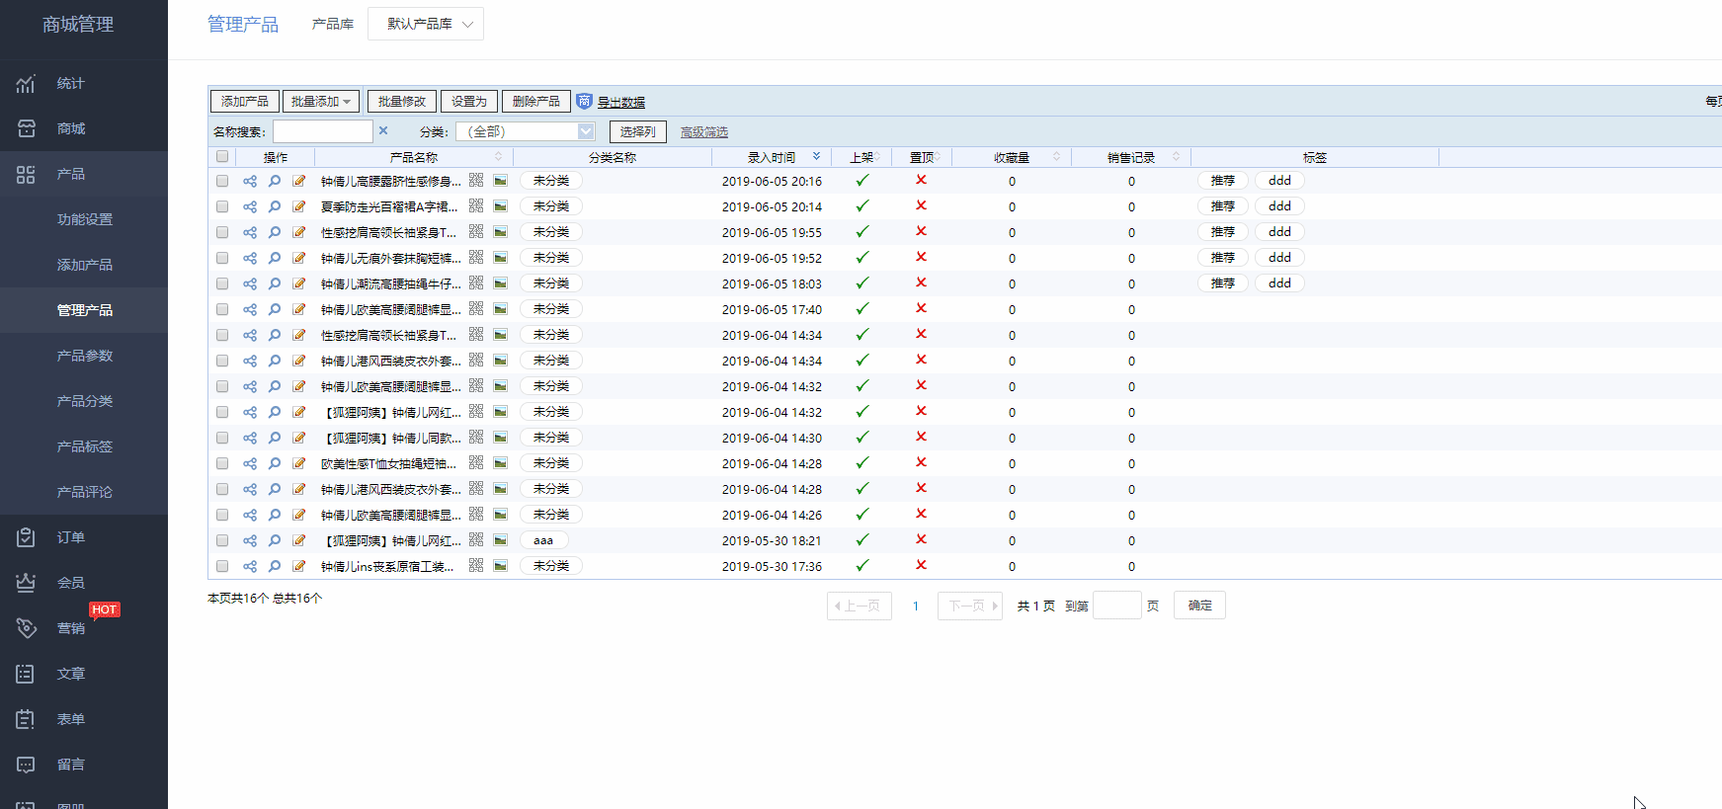Image resolution: width=1722 pixels, height=809 pixels.
Task: Toggle green 上架 check in 2019-05-30 17:36 row
Action: (x=862, y=565)
